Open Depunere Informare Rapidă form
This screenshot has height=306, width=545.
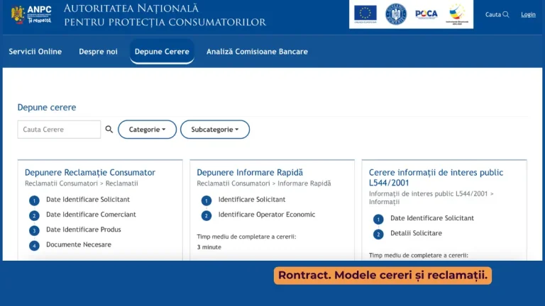coord(250,172)
